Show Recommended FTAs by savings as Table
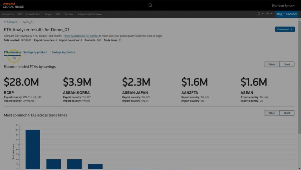This screenshot has width=301, height=170. pos(271,64)
